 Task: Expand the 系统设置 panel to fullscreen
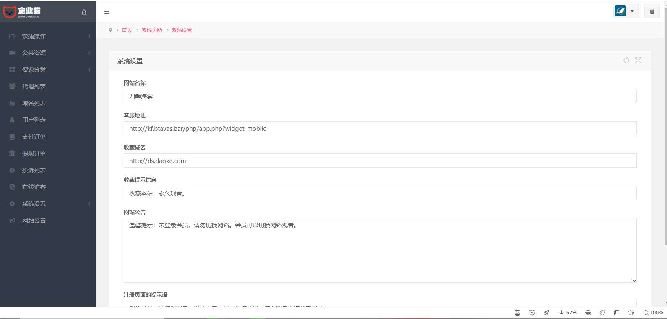638,60
